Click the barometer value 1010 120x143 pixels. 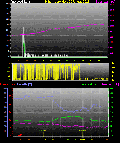tap(112, 15)
